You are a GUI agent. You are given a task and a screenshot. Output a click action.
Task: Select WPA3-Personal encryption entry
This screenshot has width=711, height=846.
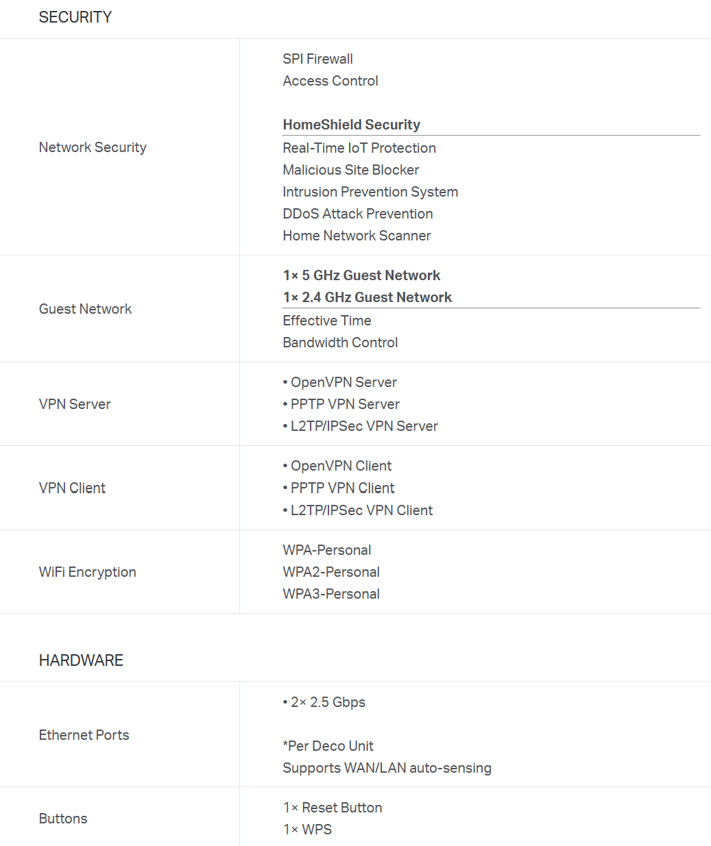click(x=331, y=594)
